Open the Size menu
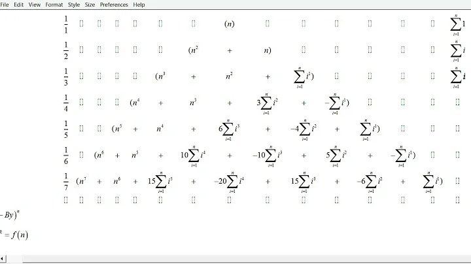 point(90,5)
